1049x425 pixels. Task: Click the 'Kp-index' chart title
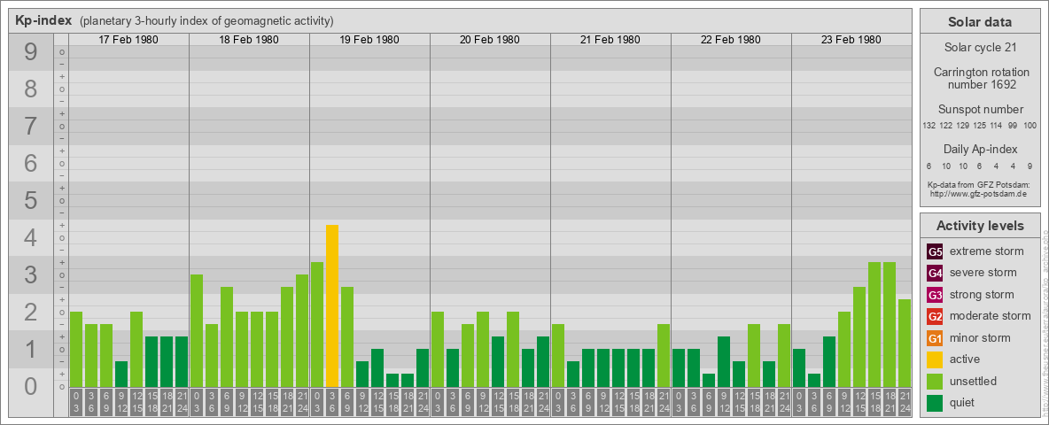43,20
